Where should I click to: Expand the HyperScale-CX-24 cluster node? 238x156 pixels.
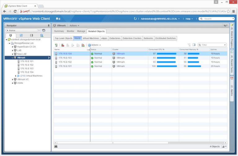(12, 47)
